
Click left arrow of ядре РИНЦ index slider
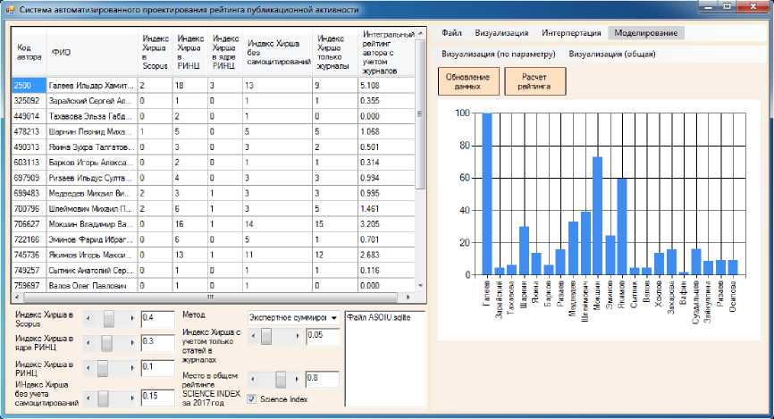pyautogui.click(x=88, y=343)
